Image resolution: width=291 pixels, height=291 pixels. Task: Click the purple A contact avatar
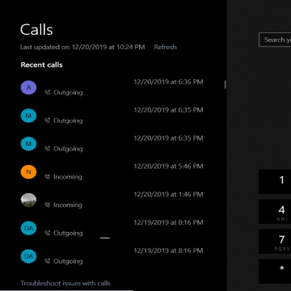pyautogui.click(x=28, y=87)
